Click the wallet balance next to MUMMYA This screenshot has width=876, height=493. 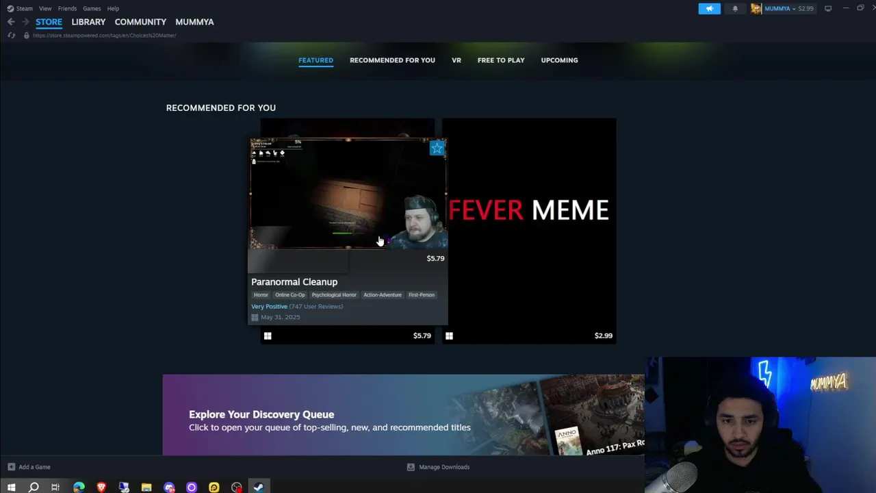806,8
